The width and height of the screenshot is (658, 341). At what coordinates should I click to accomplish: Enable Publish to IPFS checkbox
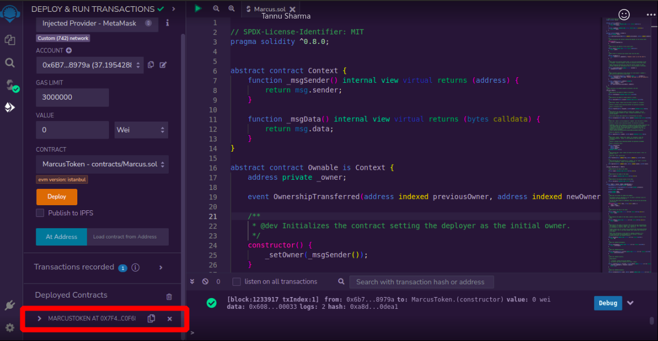pyautogui.click(x=40, y=213)
